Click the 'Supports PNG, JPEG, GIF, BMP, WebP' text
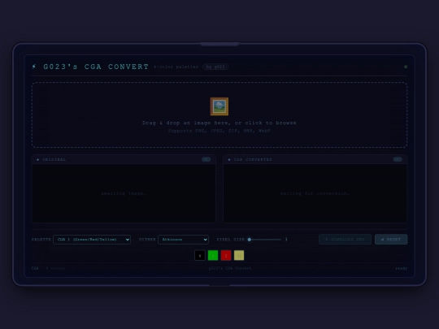 [x=219, y=131]
